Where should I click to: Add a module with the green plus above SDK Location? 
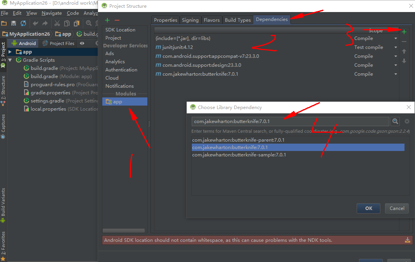107,20
